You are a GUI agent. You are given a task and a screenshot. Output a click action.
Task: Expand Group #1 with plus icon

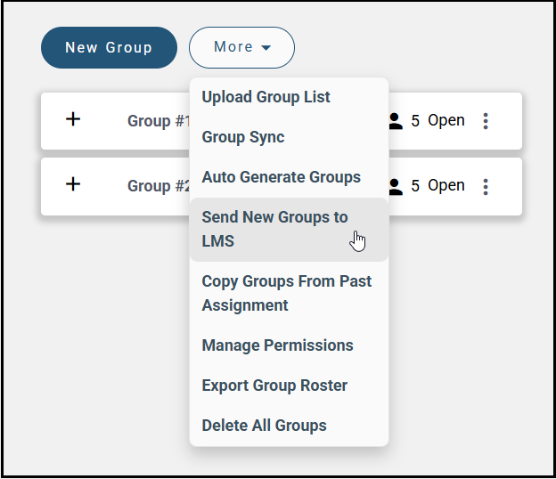click(73, 119)
